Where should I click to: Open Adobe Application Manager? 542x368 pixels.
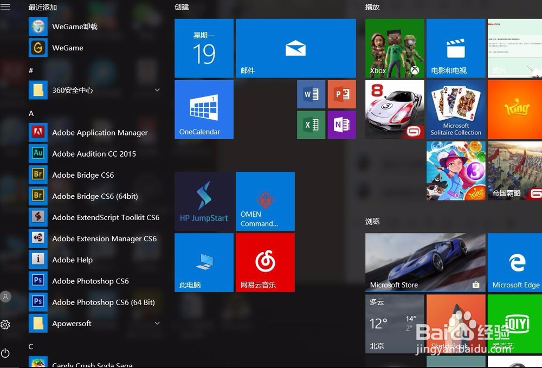tap(95, 132)
